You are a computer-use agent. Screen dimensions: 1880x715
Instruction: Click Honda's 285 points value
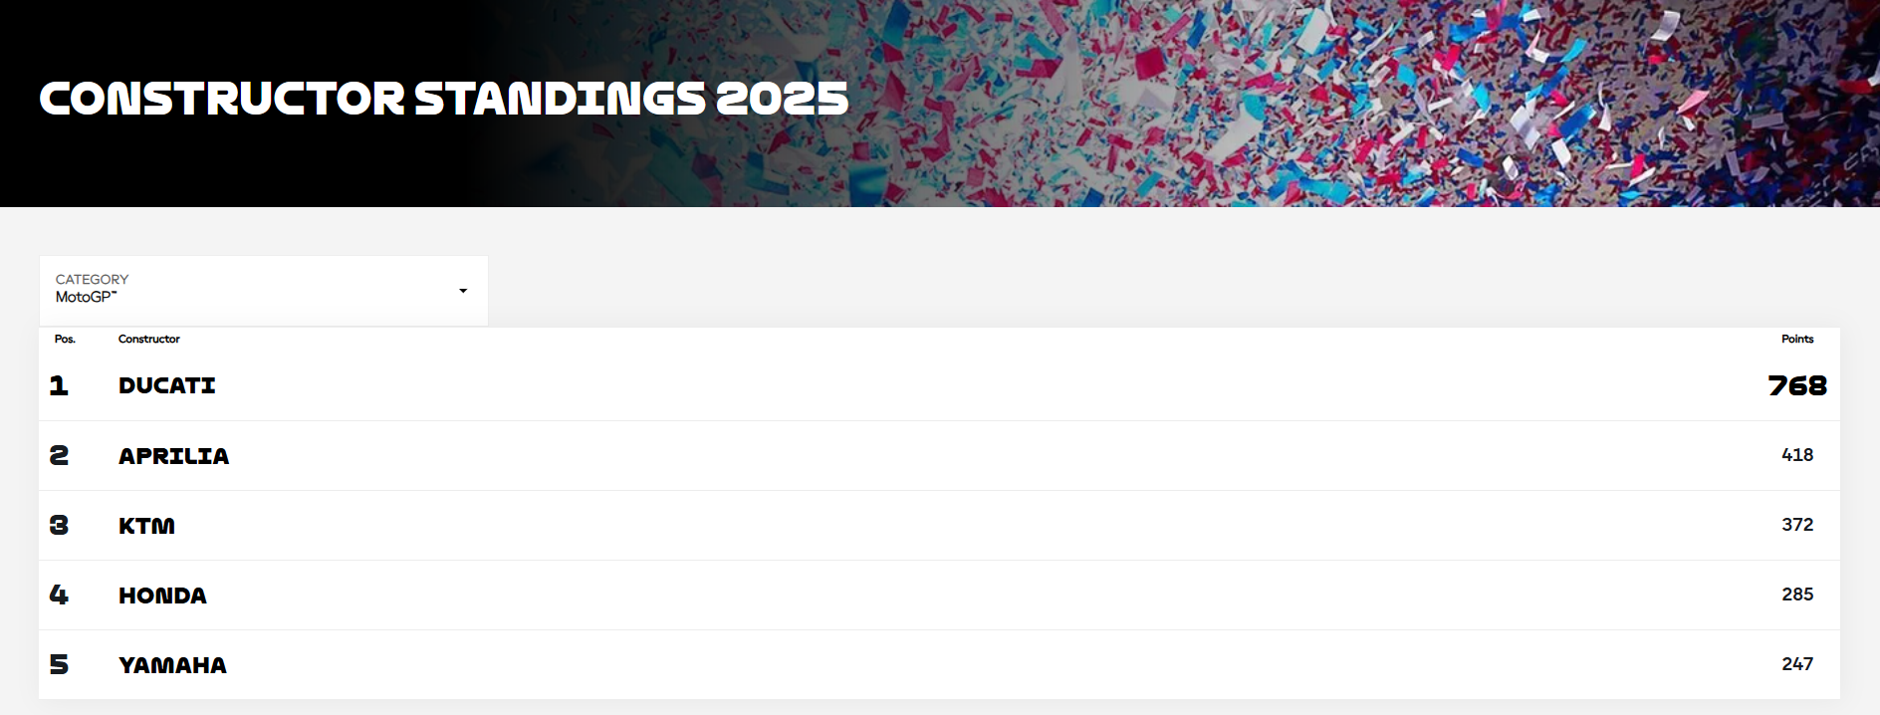pos(1796,595)
